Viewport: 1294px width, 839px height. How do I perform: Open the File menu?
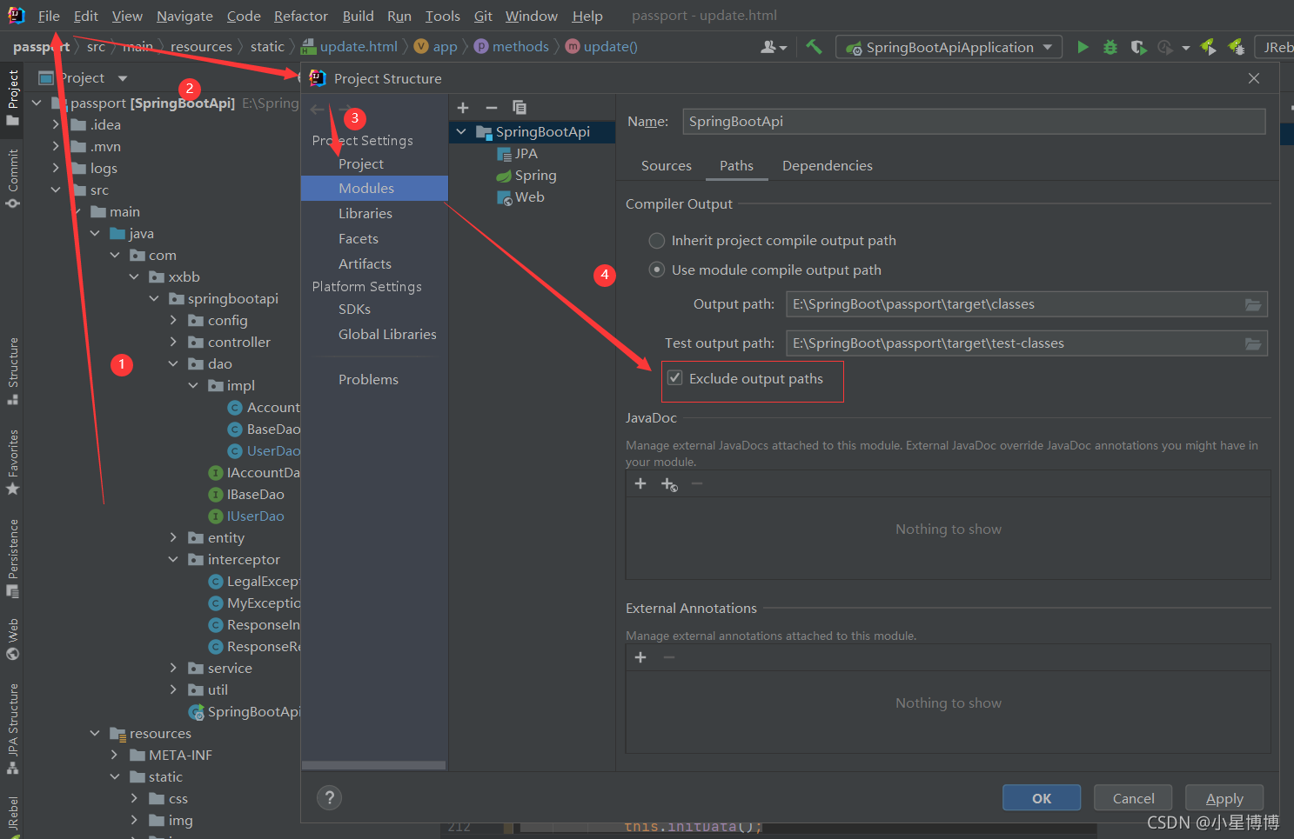tap(49, 16)
